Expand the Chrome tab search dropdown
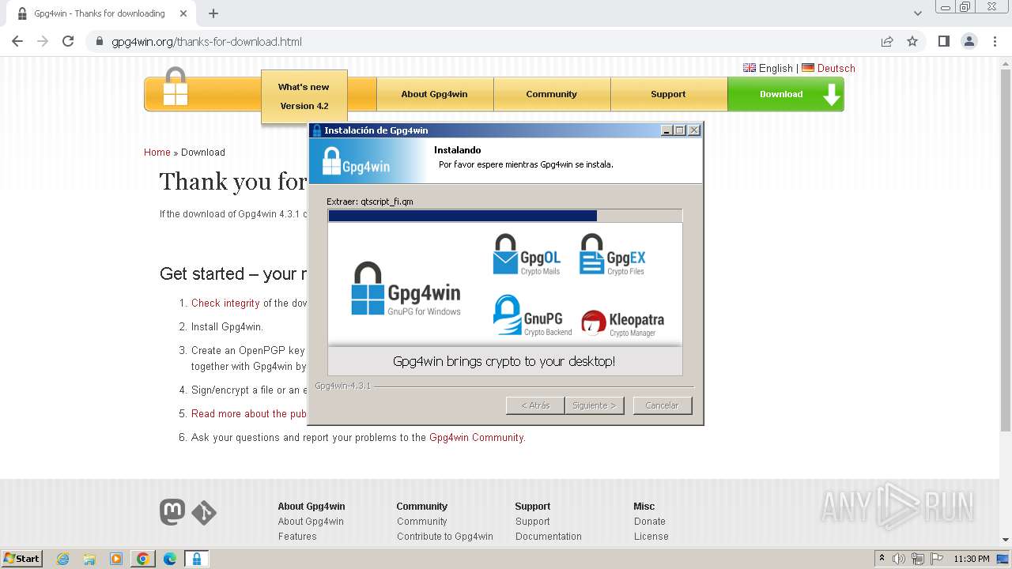This screenshot has width=1012, height=569. tap(918, 13)
